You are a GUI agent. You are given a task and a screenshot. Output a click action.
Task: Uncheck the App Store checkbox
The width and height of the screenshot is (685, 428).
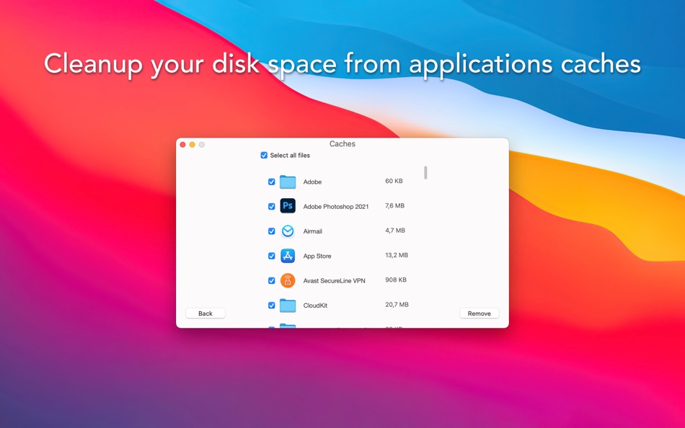(271, 256)
